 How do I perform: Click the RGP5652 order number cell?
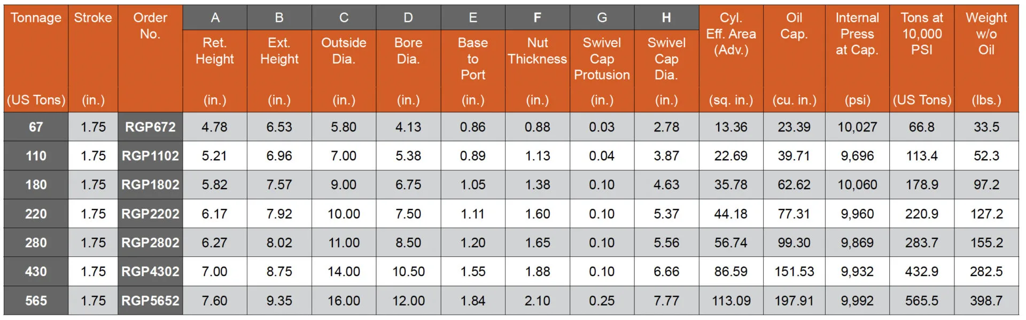click(150, 301)
